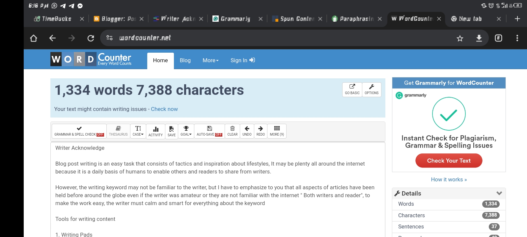Viewport: 527px width, 237px height.
Task: Switch to the Writer Ackn browser tab
Action: coord(175,19)
